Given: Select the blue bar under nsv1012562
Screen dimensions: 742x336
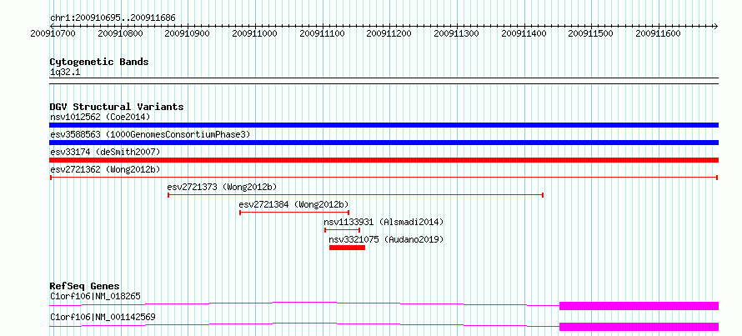Looking at the screenshot, I should coord(384,125).
